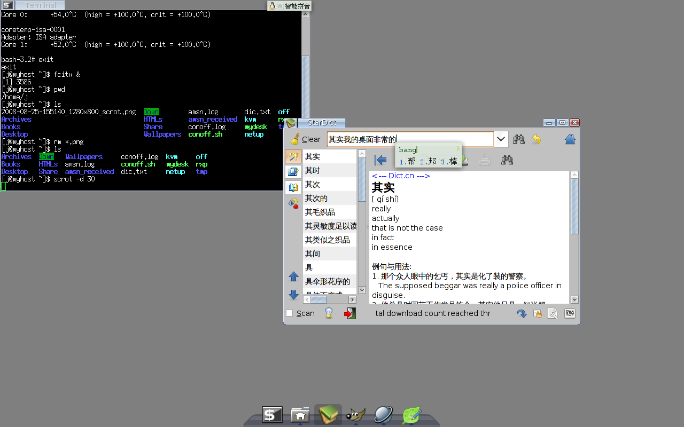Click the Terminal window title tab
This screenshot has height=427, width=684.
click(x=41, y=5)
